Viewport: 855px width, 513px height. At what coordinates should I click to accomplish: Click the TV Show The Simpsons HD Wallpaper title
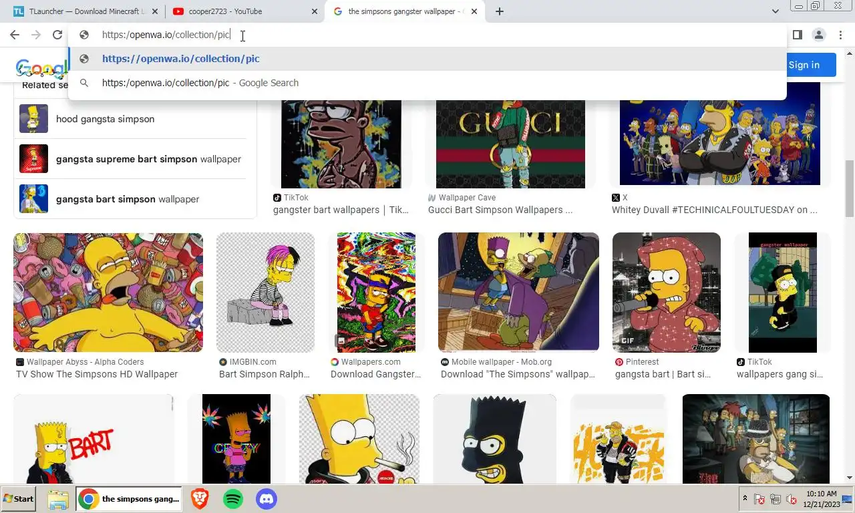(97, 374)
